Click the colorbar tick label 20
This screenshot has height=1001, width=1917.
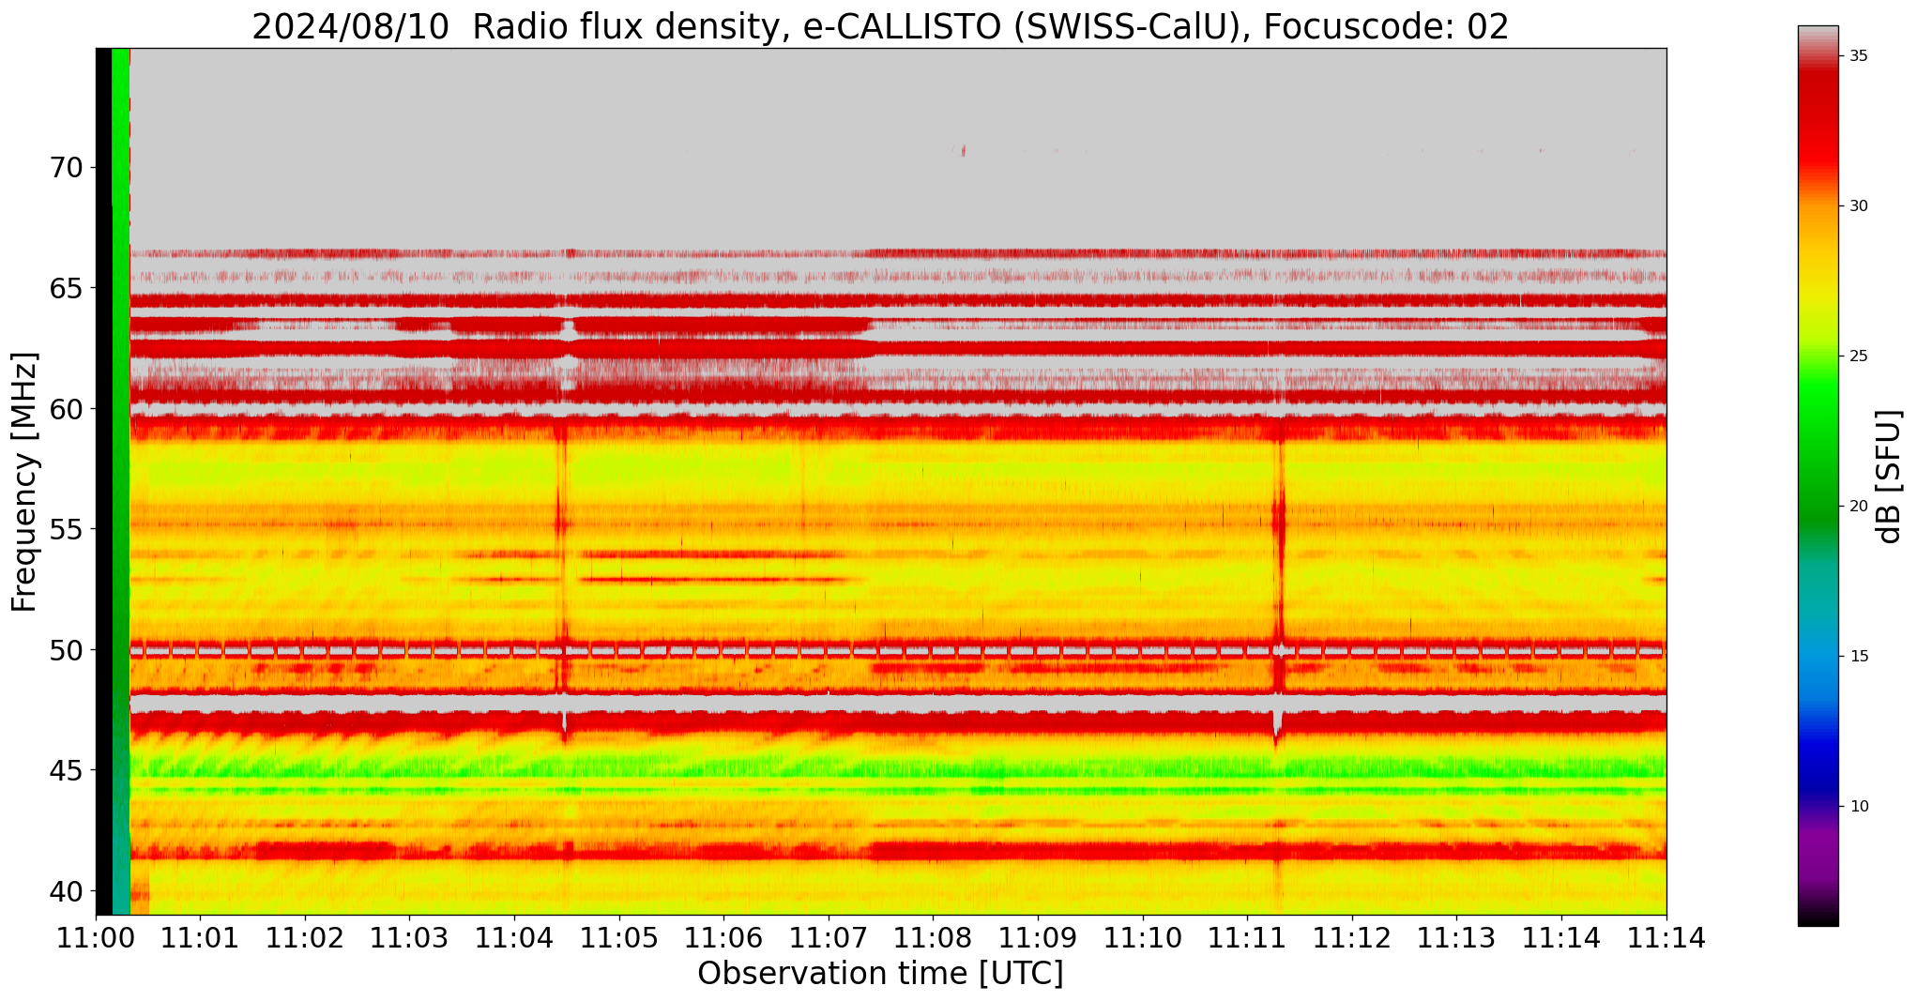click(x=1858, y=507)
